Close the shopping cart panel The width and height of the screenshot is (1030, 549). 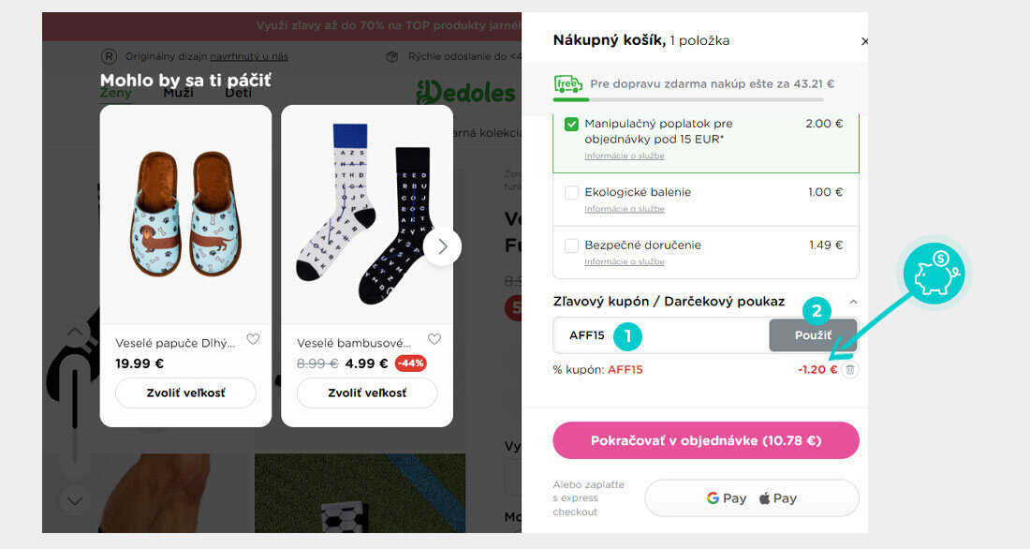[x=864, y=41]
